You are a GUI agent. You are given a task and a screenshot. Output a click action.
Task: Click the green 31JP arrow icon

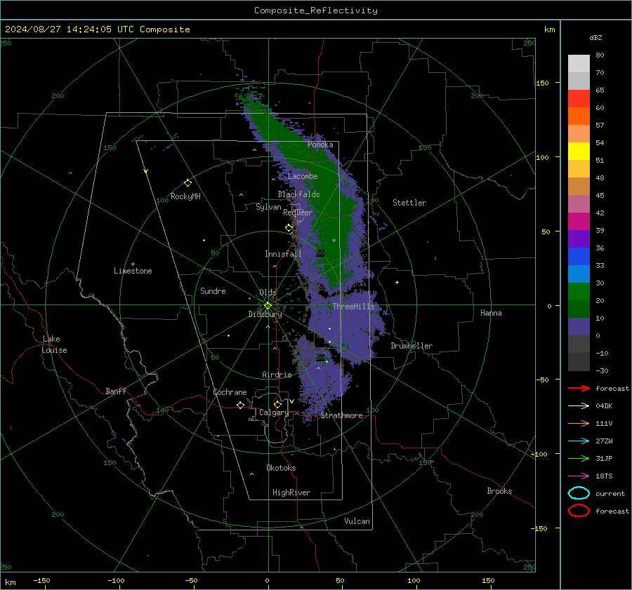(579, 458)
